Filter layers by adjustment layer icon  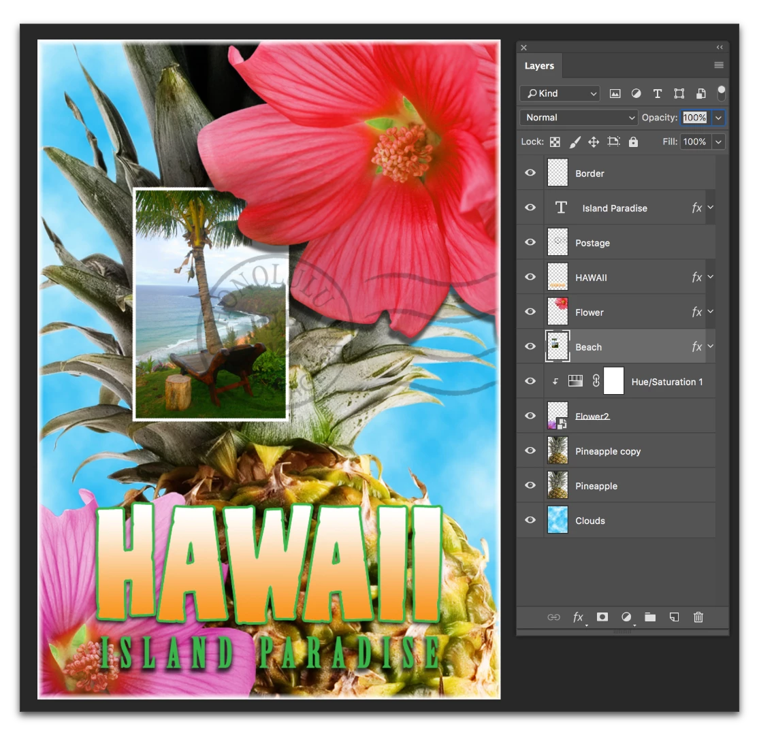tap(636, 94)
